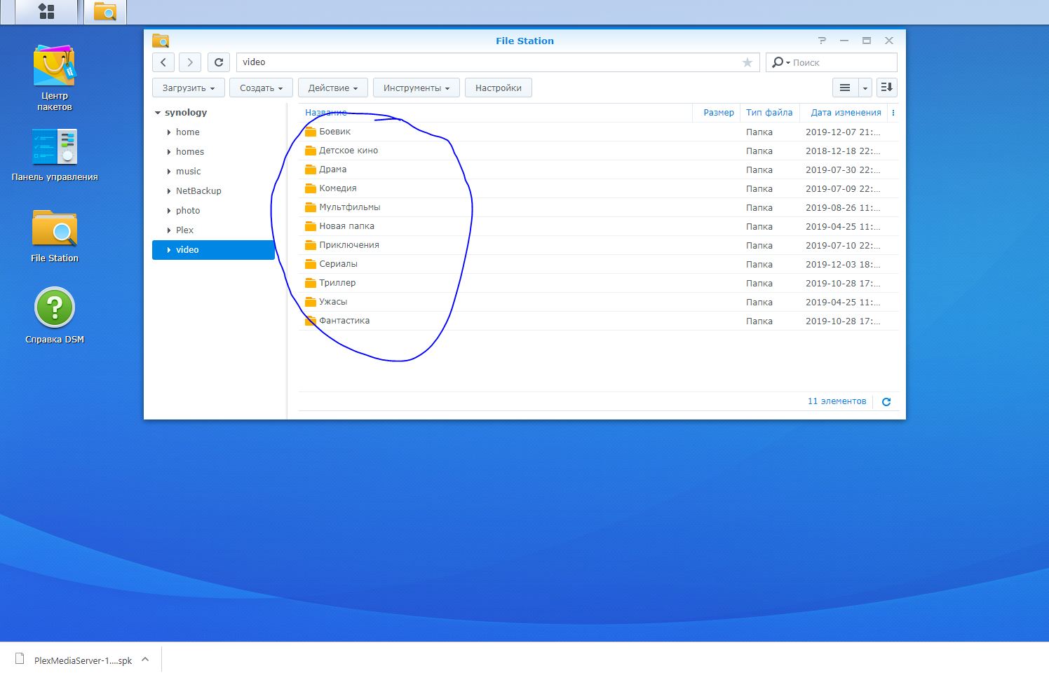Click Папка type cell in Драма row

coord(759,169)
